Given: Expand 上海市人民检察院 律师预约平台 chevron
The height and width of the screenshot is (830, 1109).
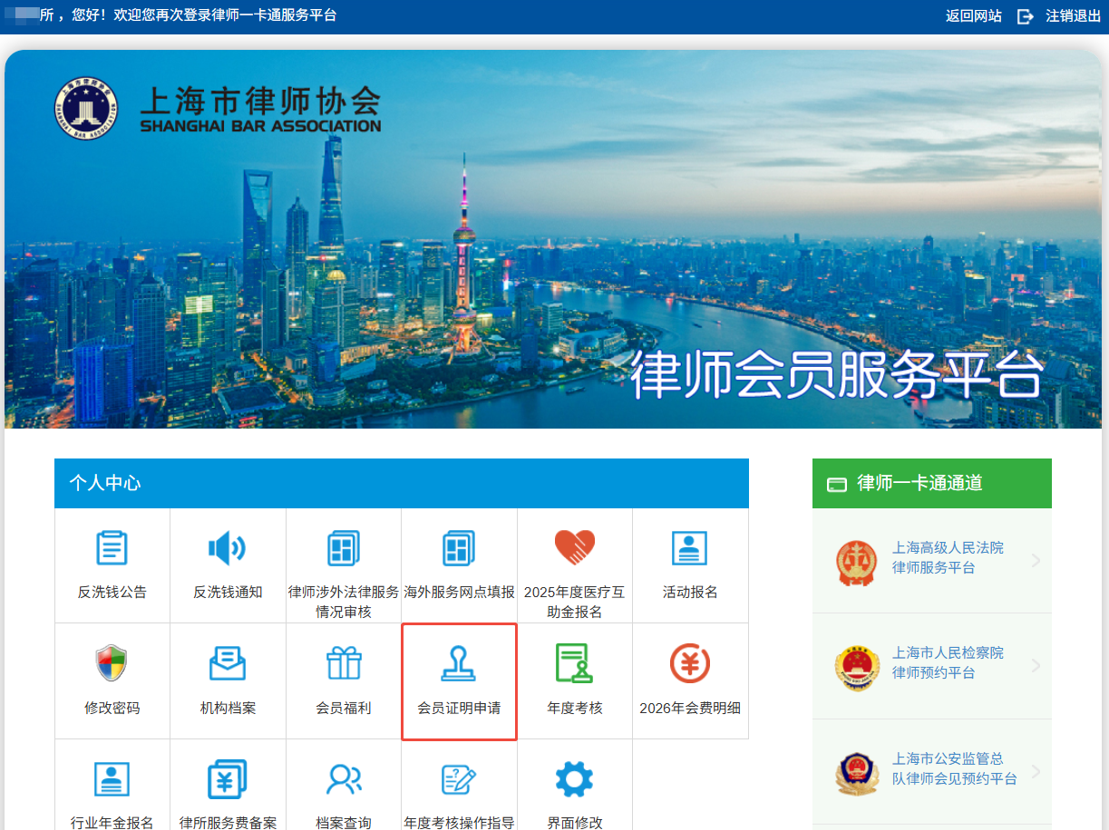Looking at the screenshot, I should click(x=1036, y=666).
